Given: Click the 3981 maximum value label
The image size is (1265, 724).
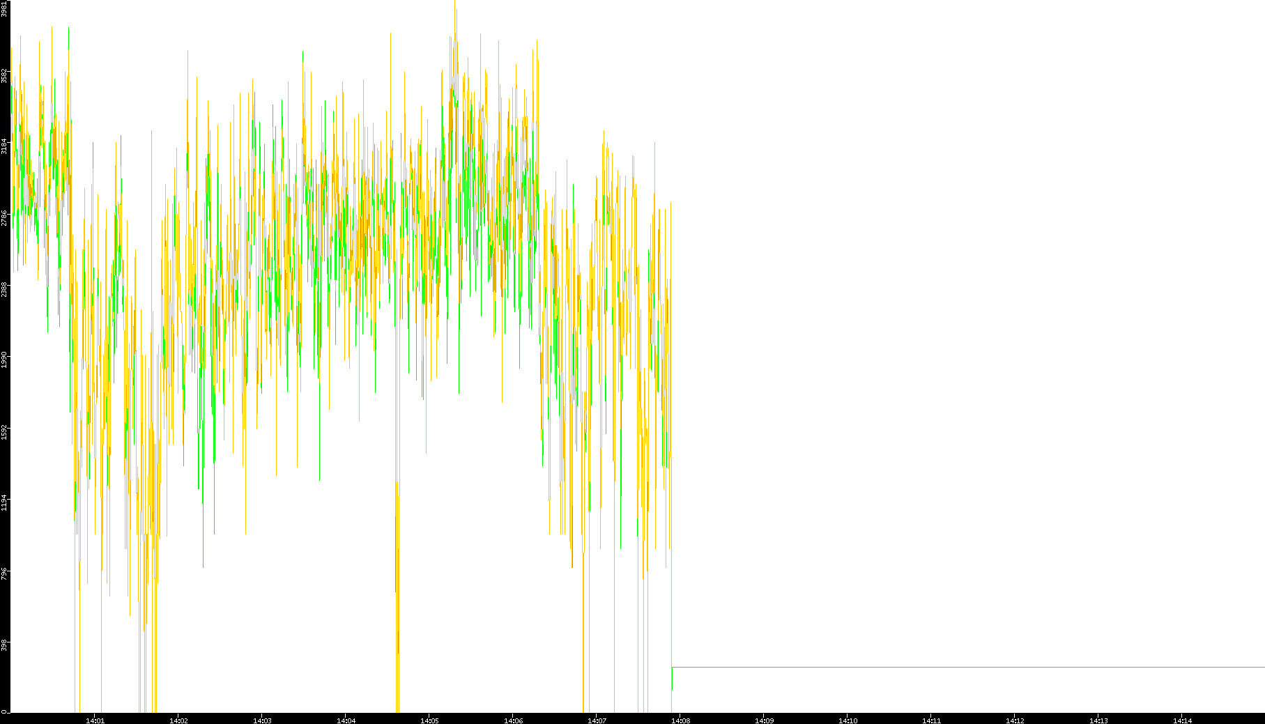Looking at the screenshot, I should pyautogui.click(x=4, y=8).
